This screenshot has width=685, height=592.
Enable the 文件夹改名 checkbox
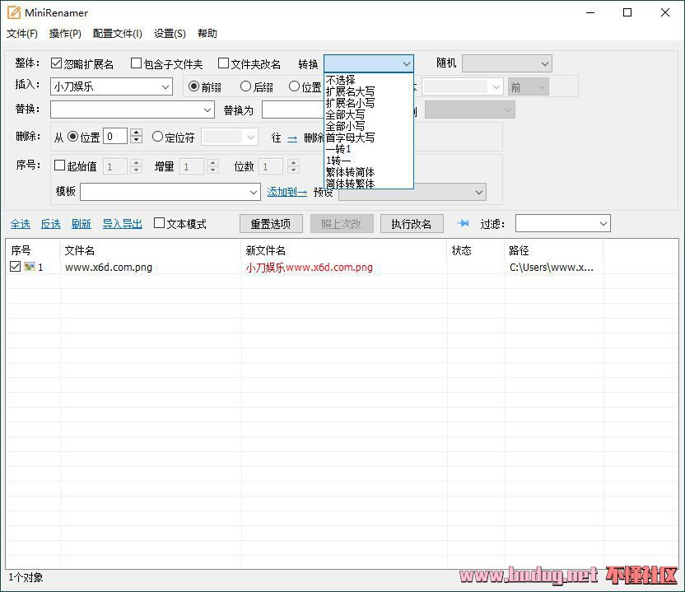click(x=223, y=63)
